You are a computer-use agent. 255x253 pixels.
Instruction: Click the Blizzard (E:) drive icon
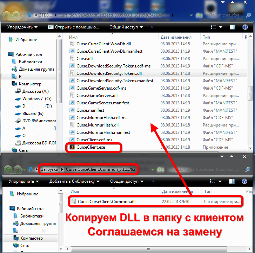(x=18, y=113)
